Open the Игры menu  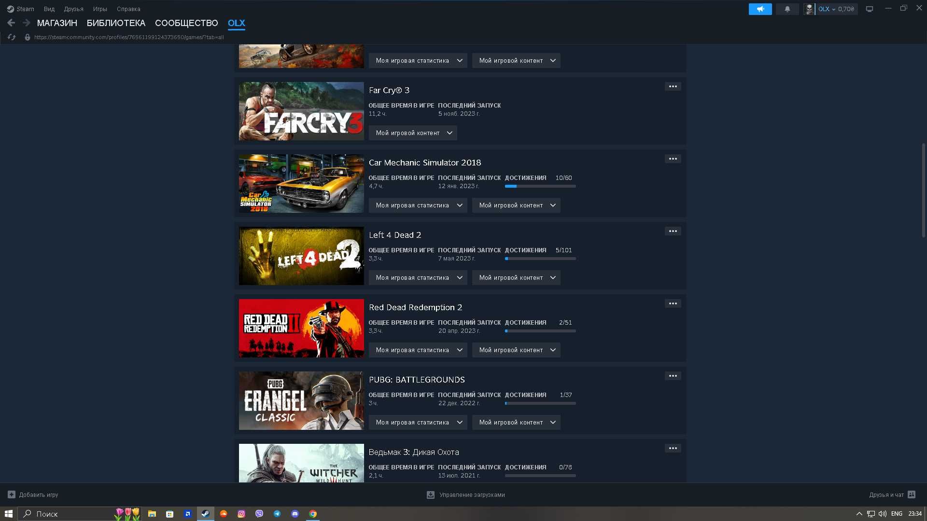pos(100,9)
